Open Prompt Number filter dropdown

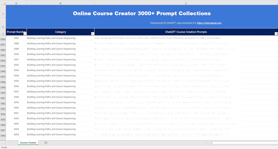click(25, 34)
